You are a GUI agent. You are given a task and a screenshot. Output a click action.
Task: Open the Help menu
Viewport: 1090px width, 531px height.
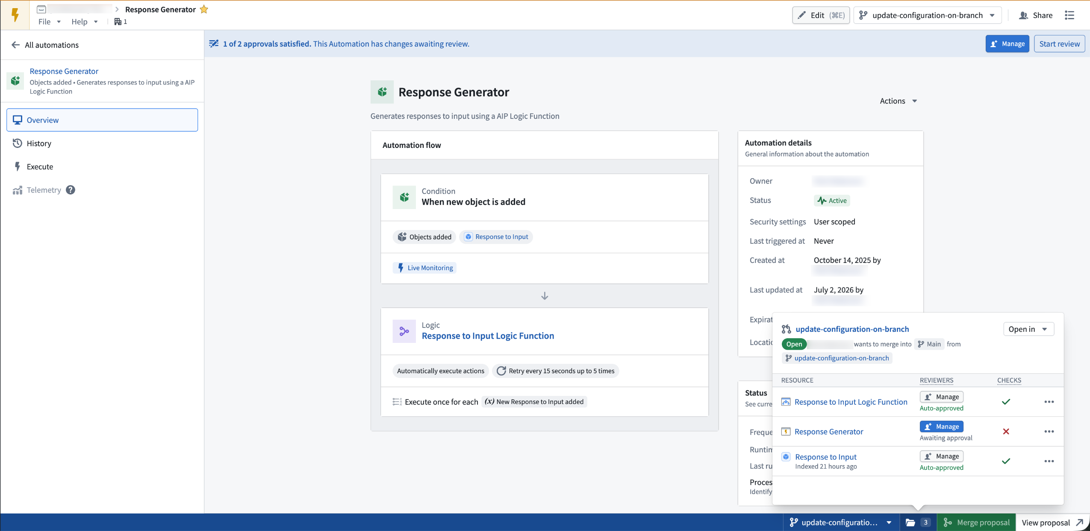tap(84, 21)
